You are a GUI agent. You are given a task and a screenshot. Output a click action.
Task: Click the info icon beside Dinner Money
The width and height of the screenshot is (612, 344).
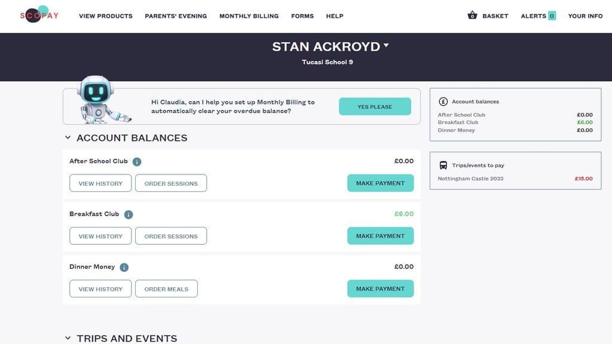click(x=123, y=267)
